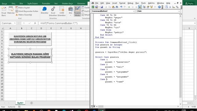Open the File menu in VBA editor
The height and width of the screenshot is (111, 197).
coord(97,3)
